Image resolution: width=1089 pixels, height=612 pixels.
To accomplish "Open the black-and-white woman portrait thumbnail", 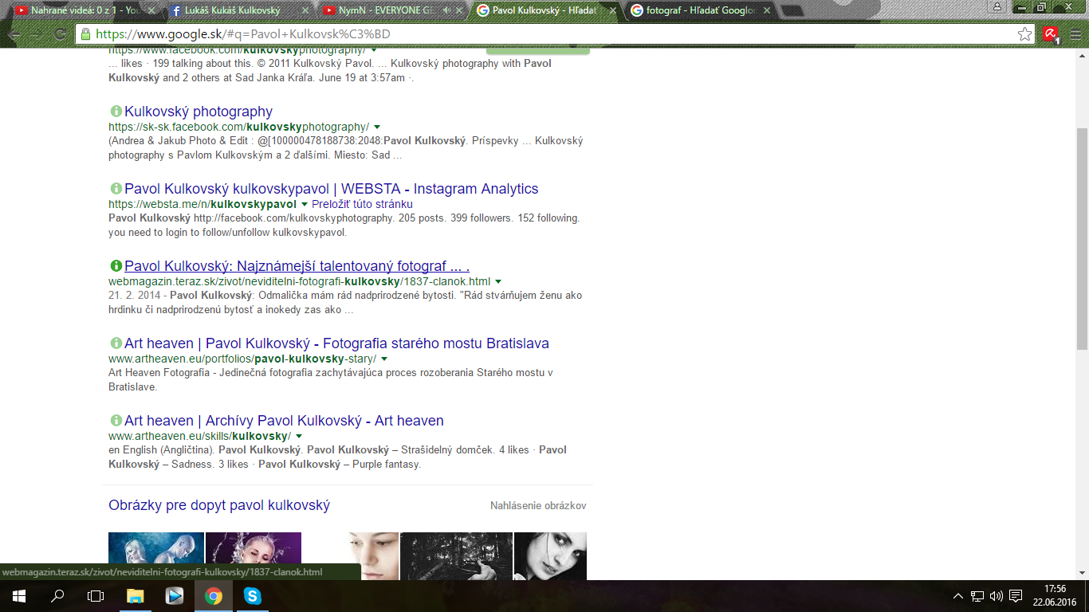I will 550,556.
